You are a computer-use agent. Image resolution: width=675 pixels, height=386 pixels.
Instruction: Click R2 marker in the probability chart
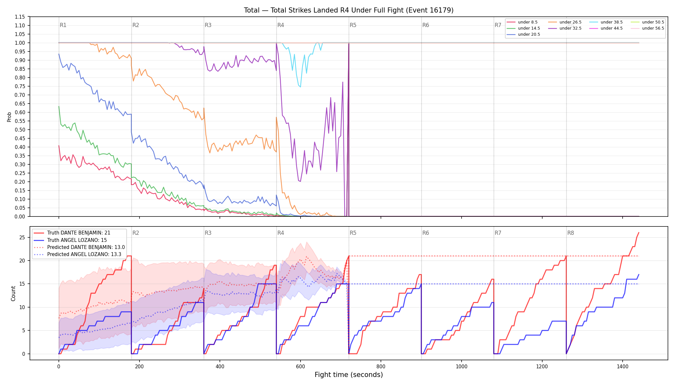click(x=136, y=25)
